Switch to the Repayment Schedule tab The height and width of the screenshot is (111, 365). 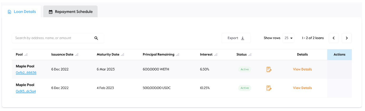coord(71,12)
